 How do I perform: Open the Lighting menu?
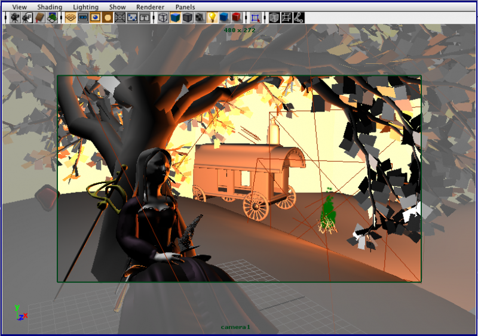tap(85, 7)
